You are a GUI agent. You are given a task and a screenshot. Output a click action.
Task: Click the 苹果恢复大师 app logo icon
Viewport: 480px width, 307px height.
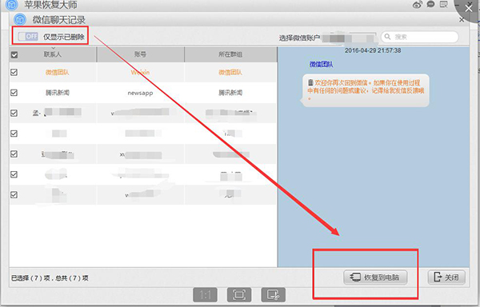point(12,4)
